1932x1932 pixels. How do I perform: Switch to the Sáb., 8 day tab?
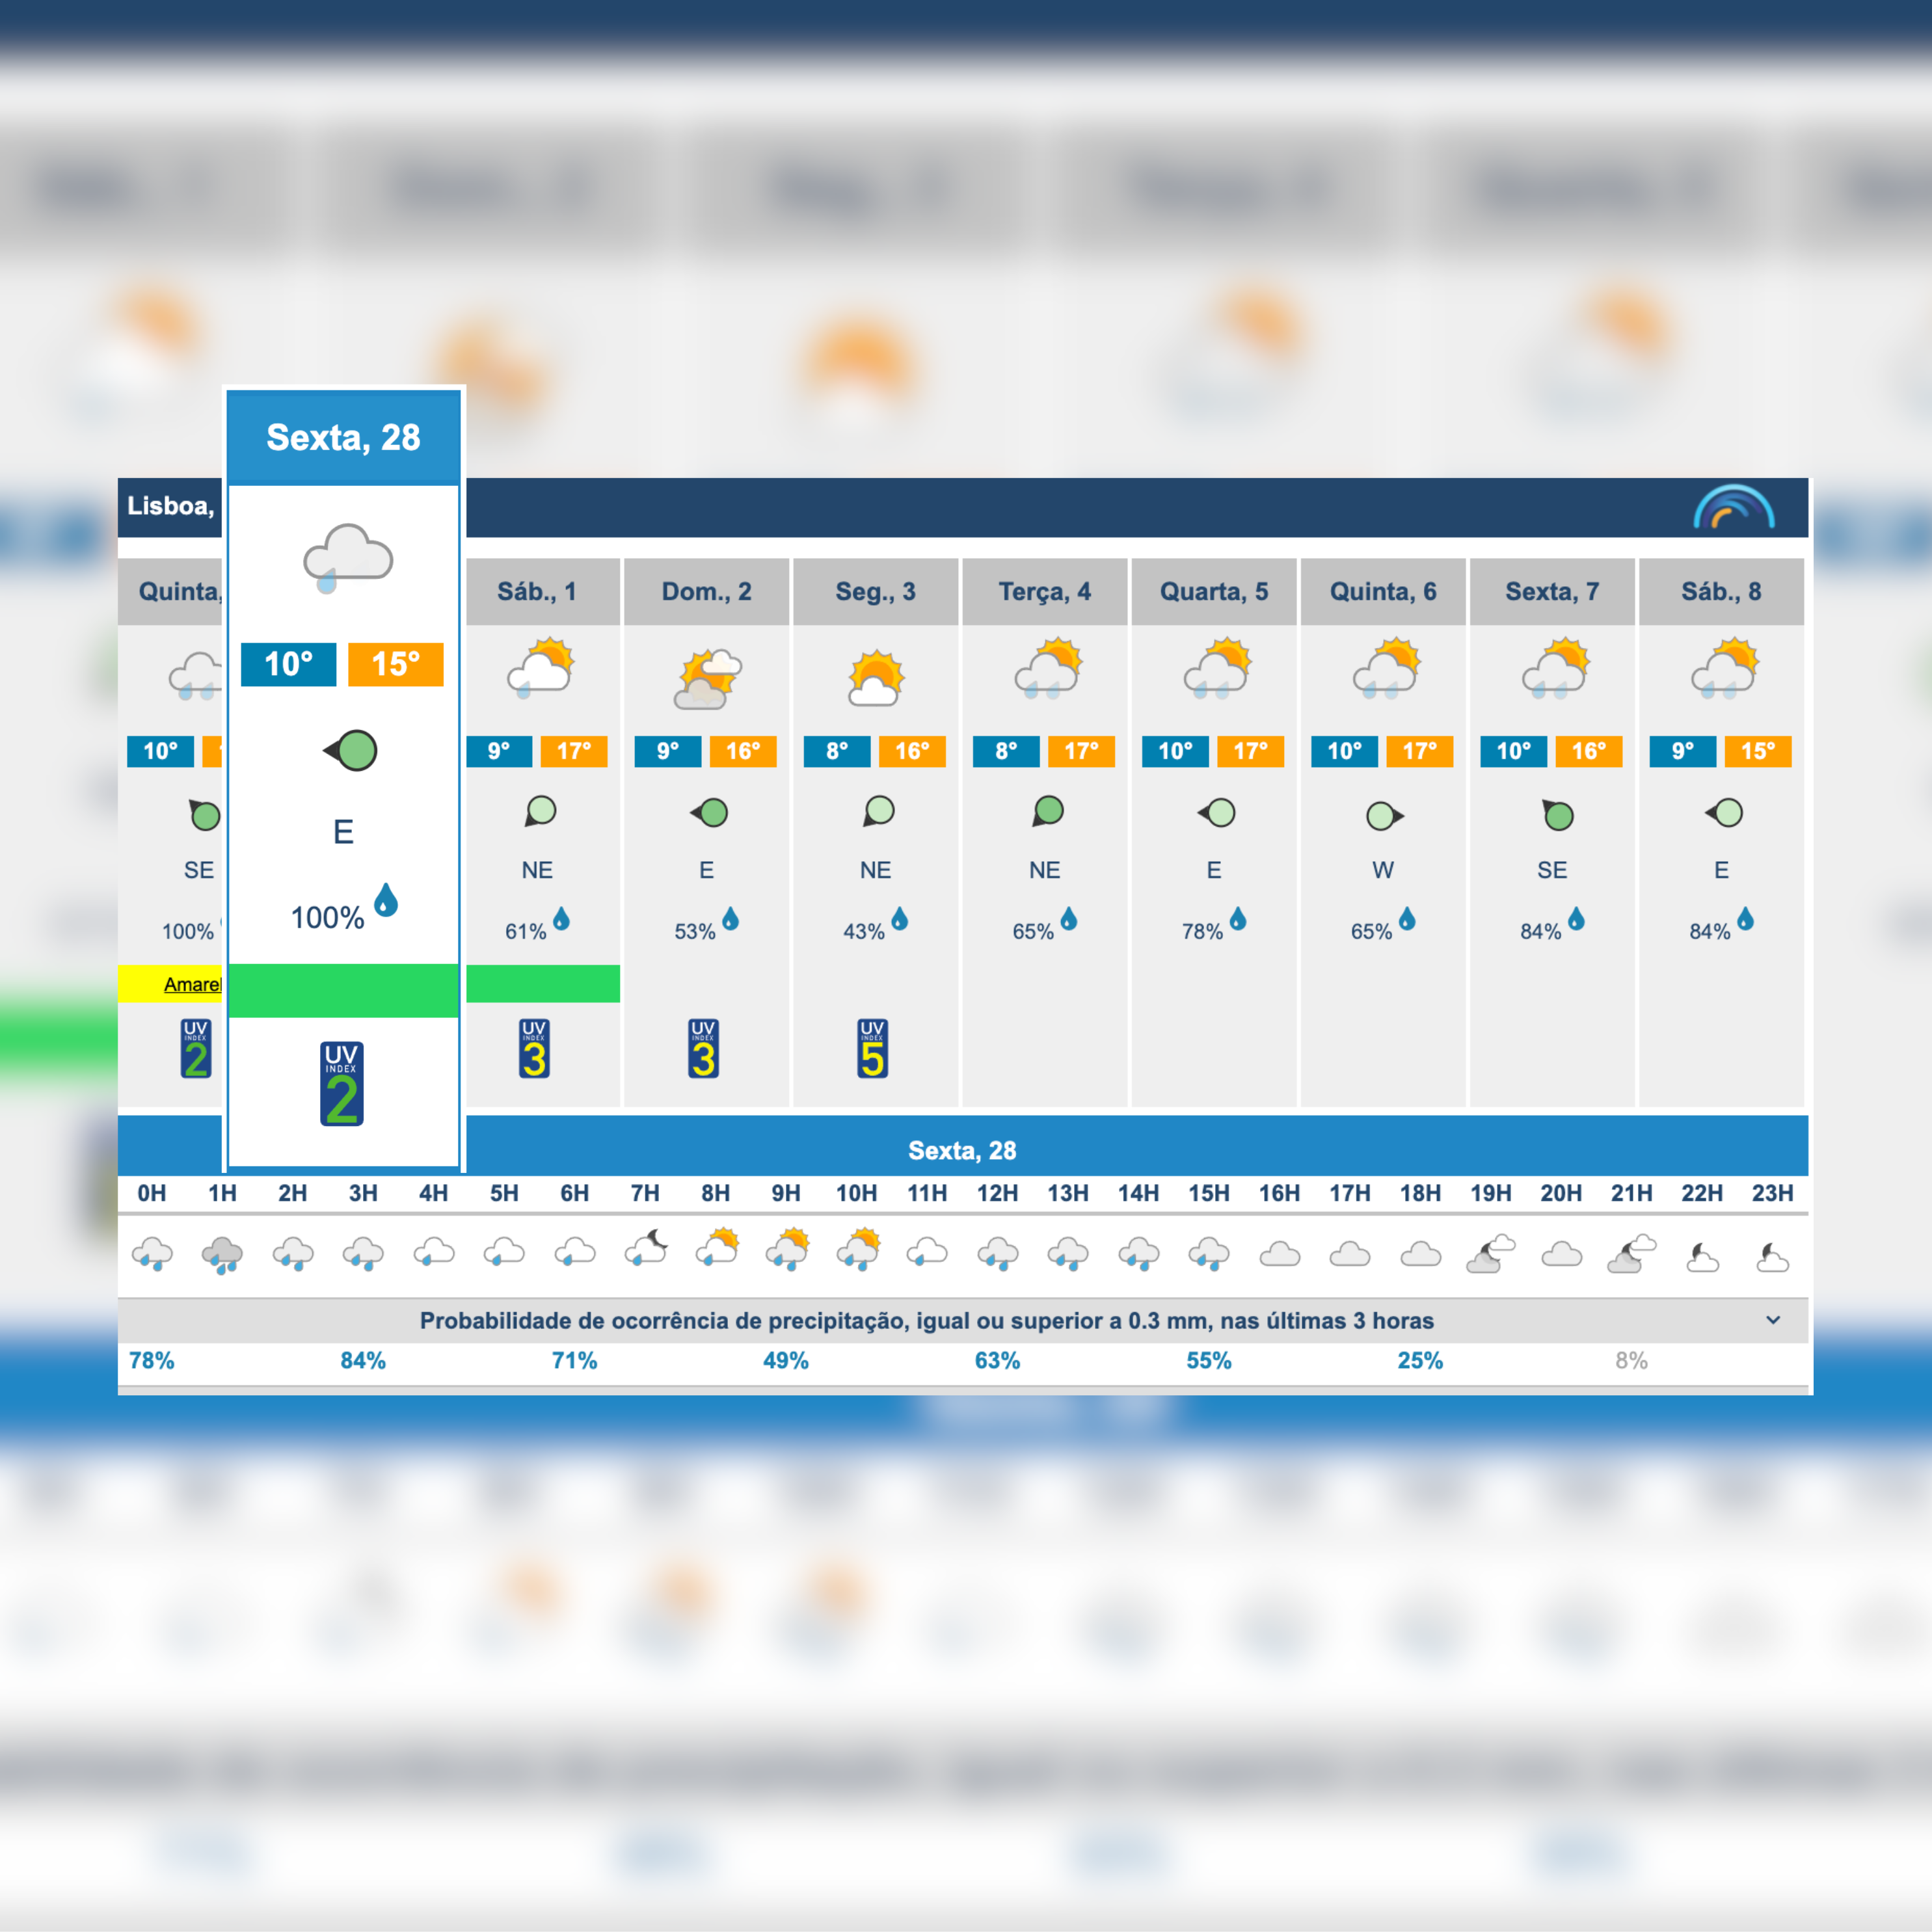[x=1720, y=591]
